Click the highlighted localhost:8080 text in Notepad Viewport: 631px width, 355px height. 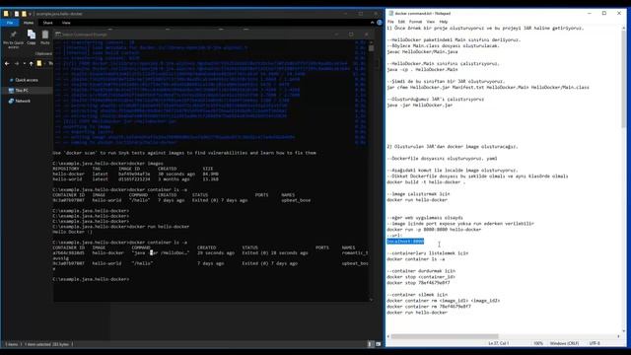(405, 241)
